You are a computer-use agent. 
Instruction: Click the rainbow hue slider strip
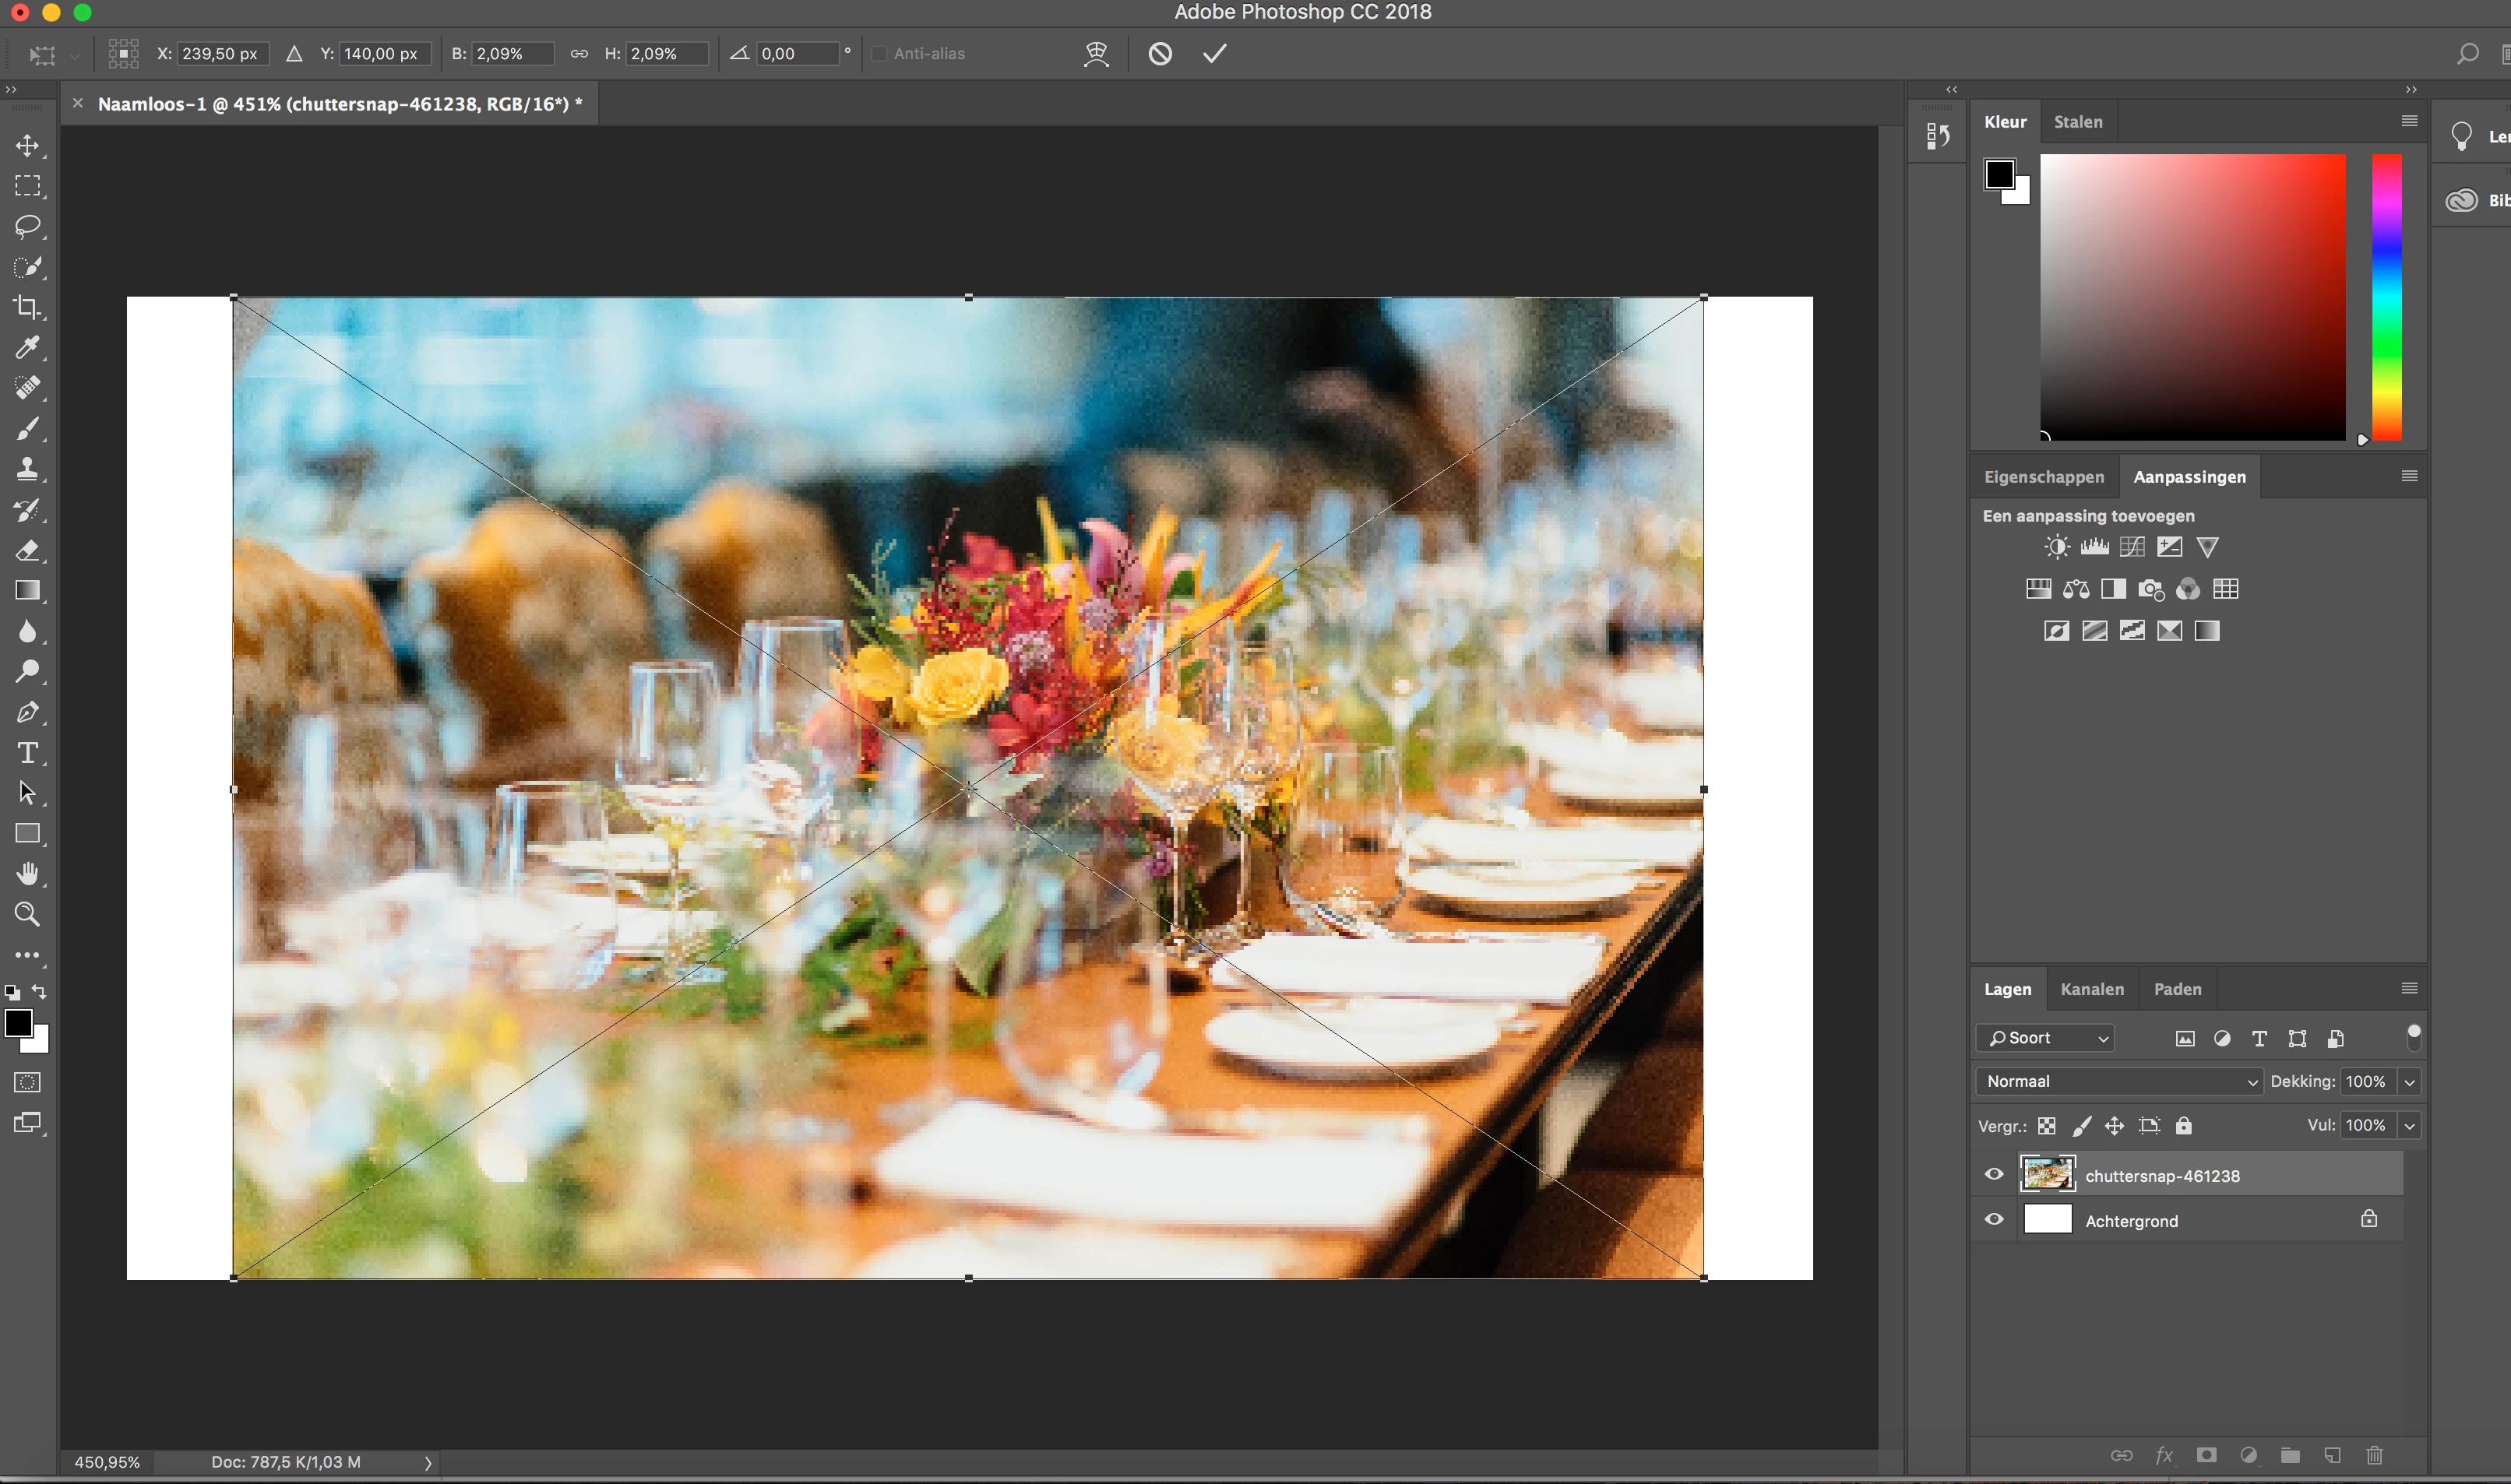(x=2386, y=297)
